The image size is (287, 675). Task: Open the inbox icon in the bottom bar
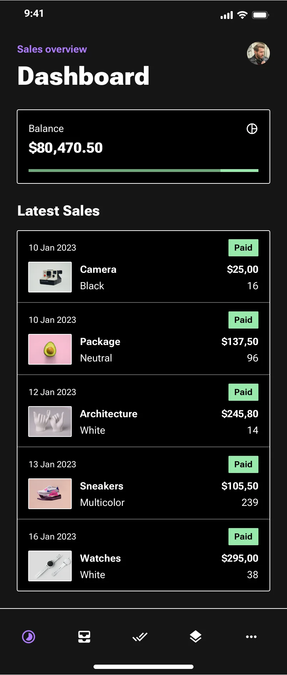[x=84, y=636]
